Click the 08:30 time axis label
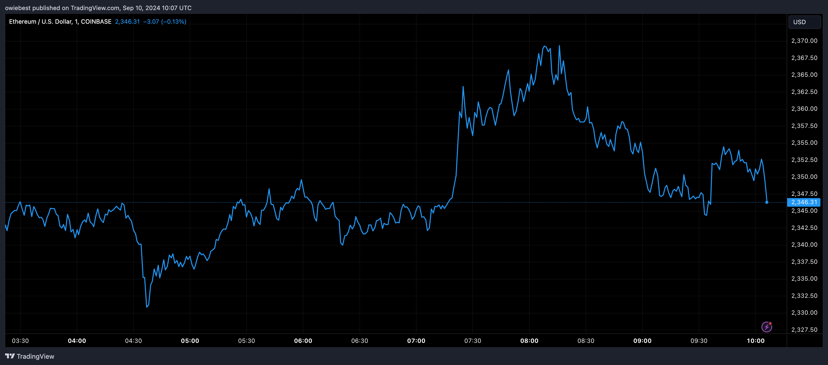This screenshot has height=365, width=828. (x=586, y=341)
